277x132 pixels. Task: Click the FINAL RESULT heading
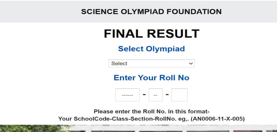point(151,34)
